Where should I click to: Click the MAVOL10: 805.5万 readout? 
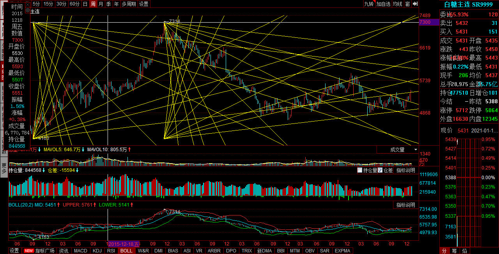coord(107,150)
